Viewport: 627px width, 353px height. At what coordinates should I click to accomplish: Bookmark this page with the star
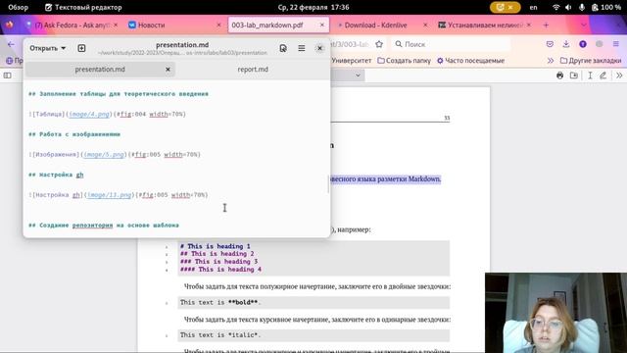pyautogui.click(x=379, y=44)
